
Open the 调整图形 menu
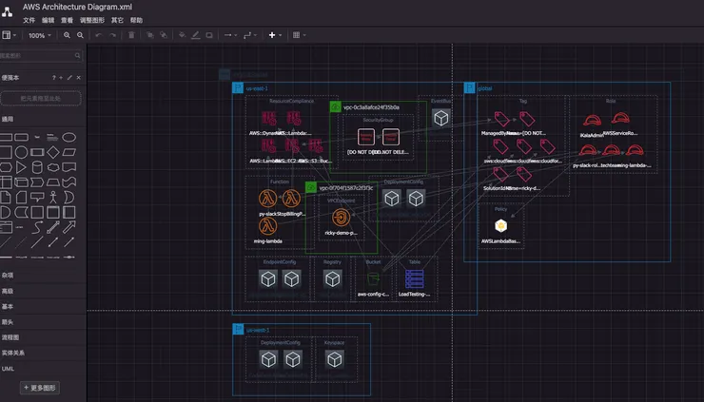[92, 19]
